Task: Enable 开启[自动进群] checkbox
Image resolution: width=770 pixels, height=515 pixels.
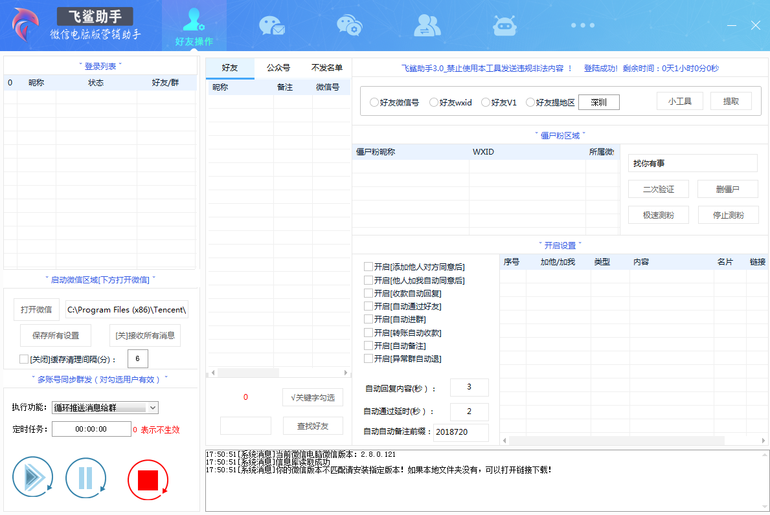Action: (368, 319)
